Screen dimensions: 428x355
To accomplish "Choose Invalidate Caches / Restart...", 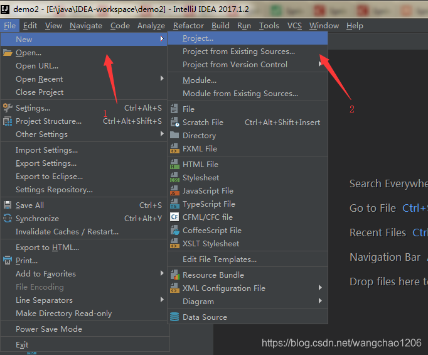I will (x=84, y=232).
